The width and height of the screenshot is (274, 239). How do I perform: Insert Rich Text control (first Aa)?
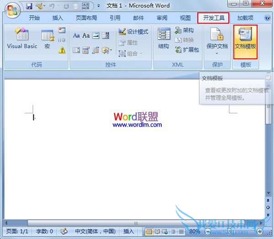76,36
